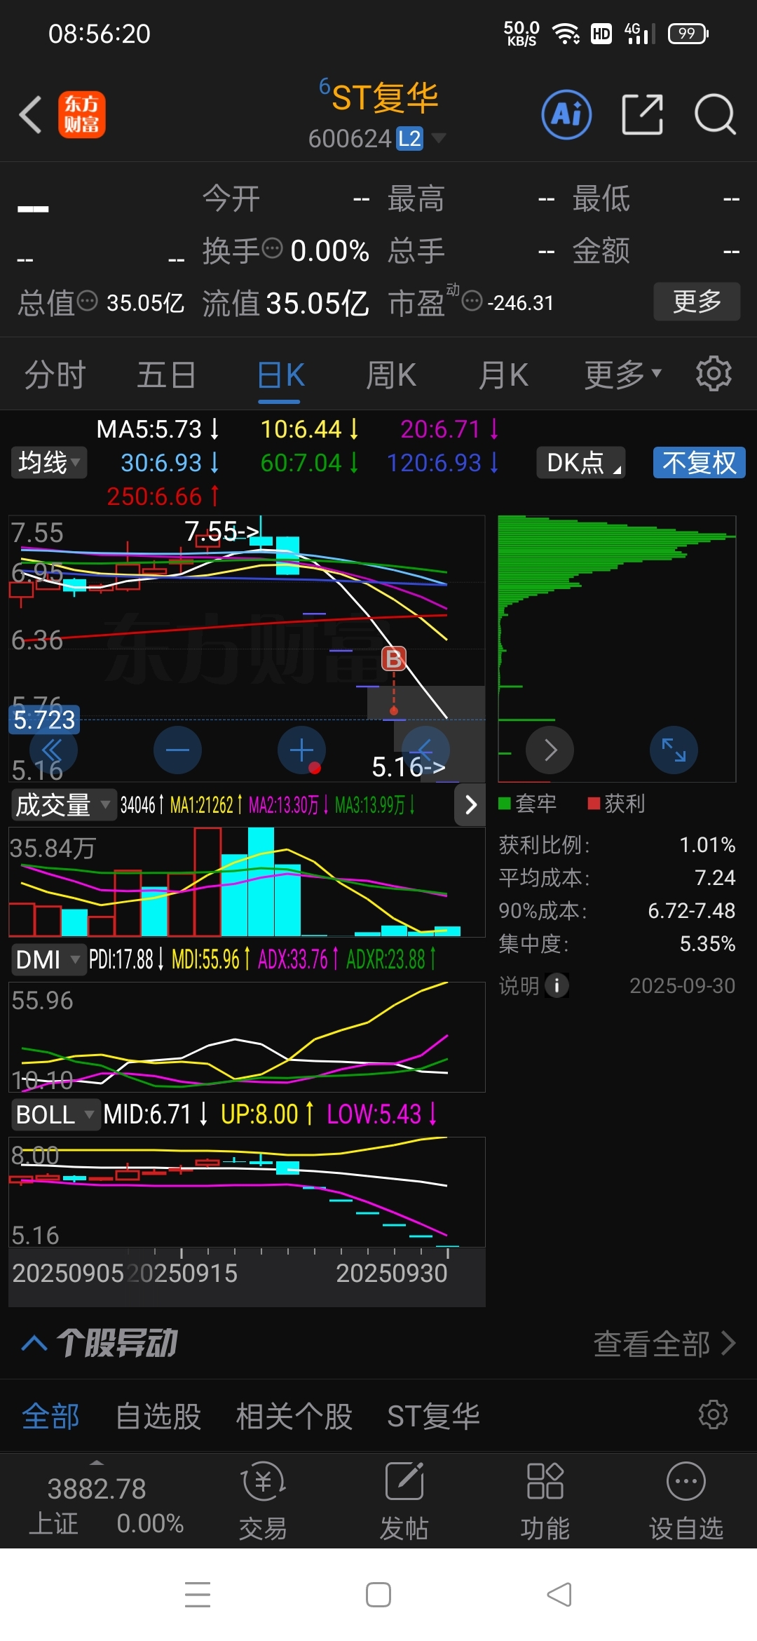Open 交易 trading icon

(x=263, y=1501)
